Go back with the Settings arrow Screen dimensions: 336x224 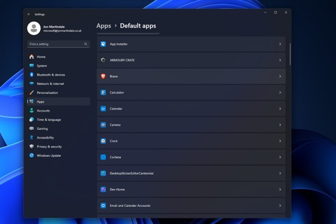(x=29, y=14)
